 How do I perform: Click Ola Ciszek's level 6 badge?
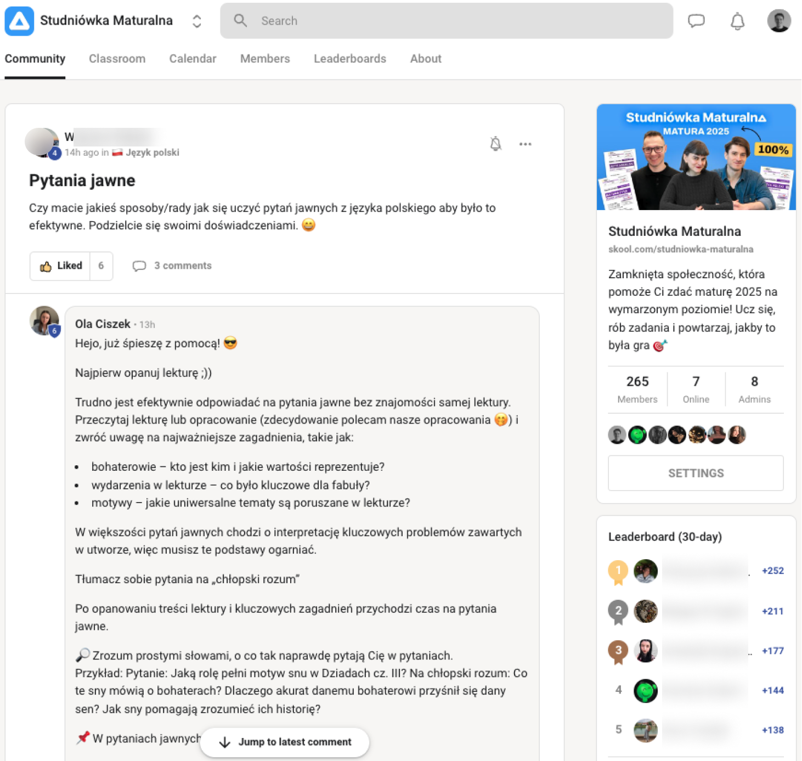click(x=54, y=330)
